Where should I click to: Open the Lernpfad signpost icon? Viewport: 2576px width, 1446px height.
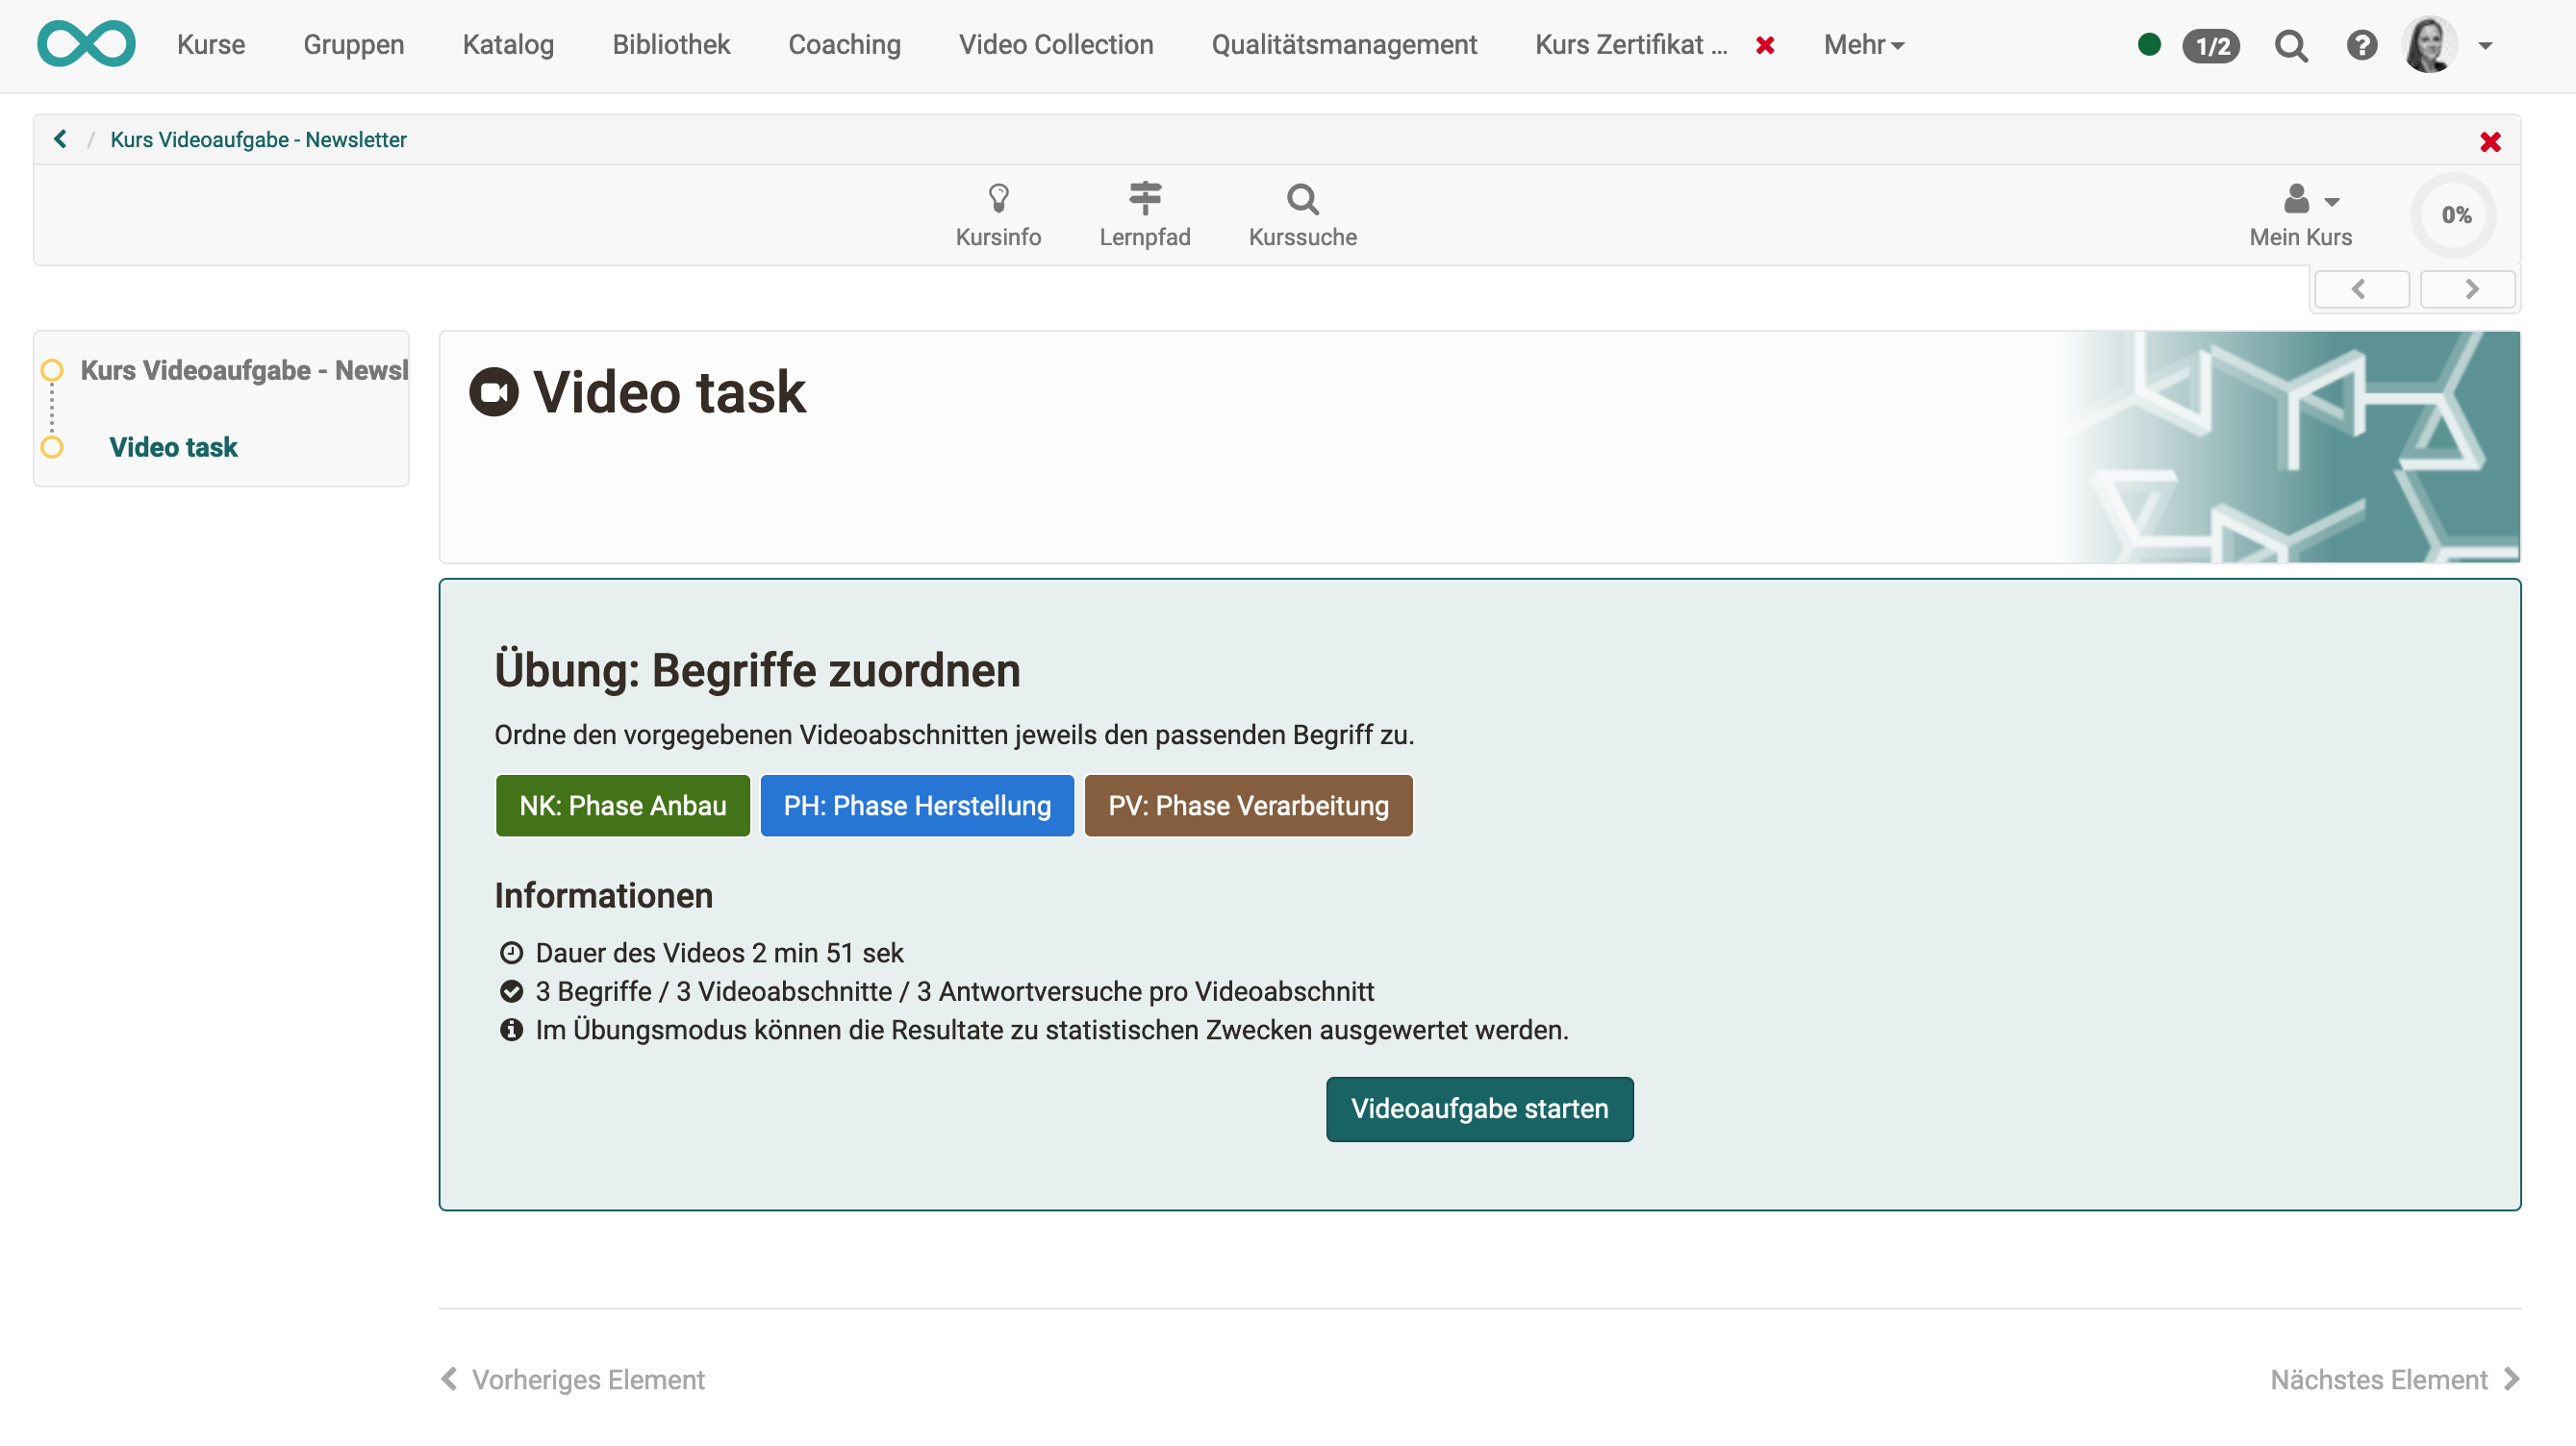point(1144,198)
